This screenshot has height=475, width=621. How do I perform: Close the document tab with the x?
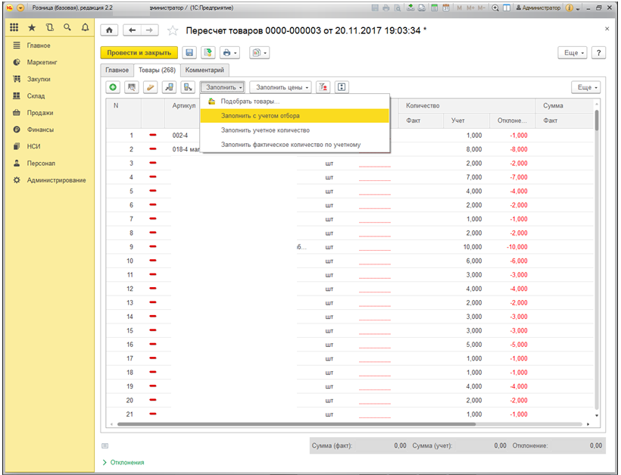click(x=607, y=29)
